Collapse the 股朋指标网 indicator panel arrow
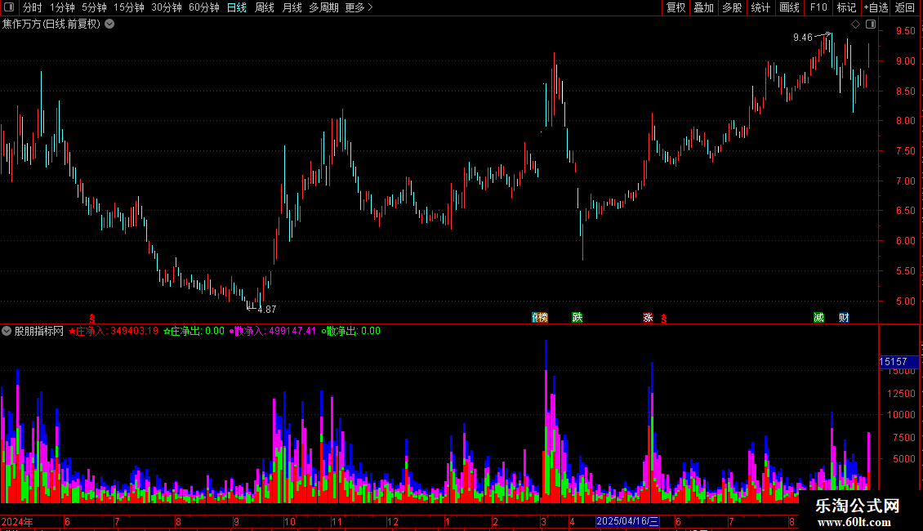 pos(7,331)
